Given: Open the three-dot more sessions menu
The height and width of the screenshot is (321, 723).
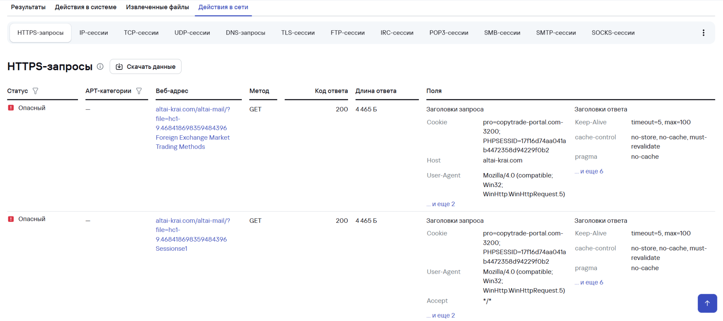Looking at the screenshot, I should (703, 33).
